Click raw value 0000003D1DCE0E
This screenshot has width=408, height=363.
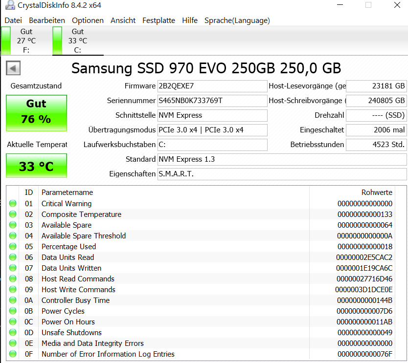[x=364, y=289]
